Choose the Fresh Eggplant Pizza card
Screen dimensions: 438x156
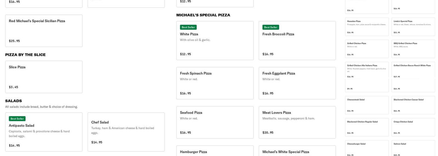coord(297,83)
